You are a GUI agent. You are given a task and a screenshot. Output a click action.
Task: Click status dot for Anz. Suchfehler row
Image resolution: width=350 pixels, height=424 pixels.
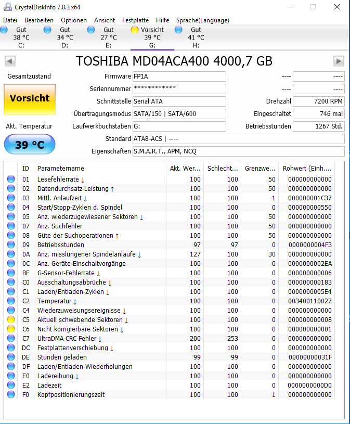pyautogui.click(x=11, y=226)
